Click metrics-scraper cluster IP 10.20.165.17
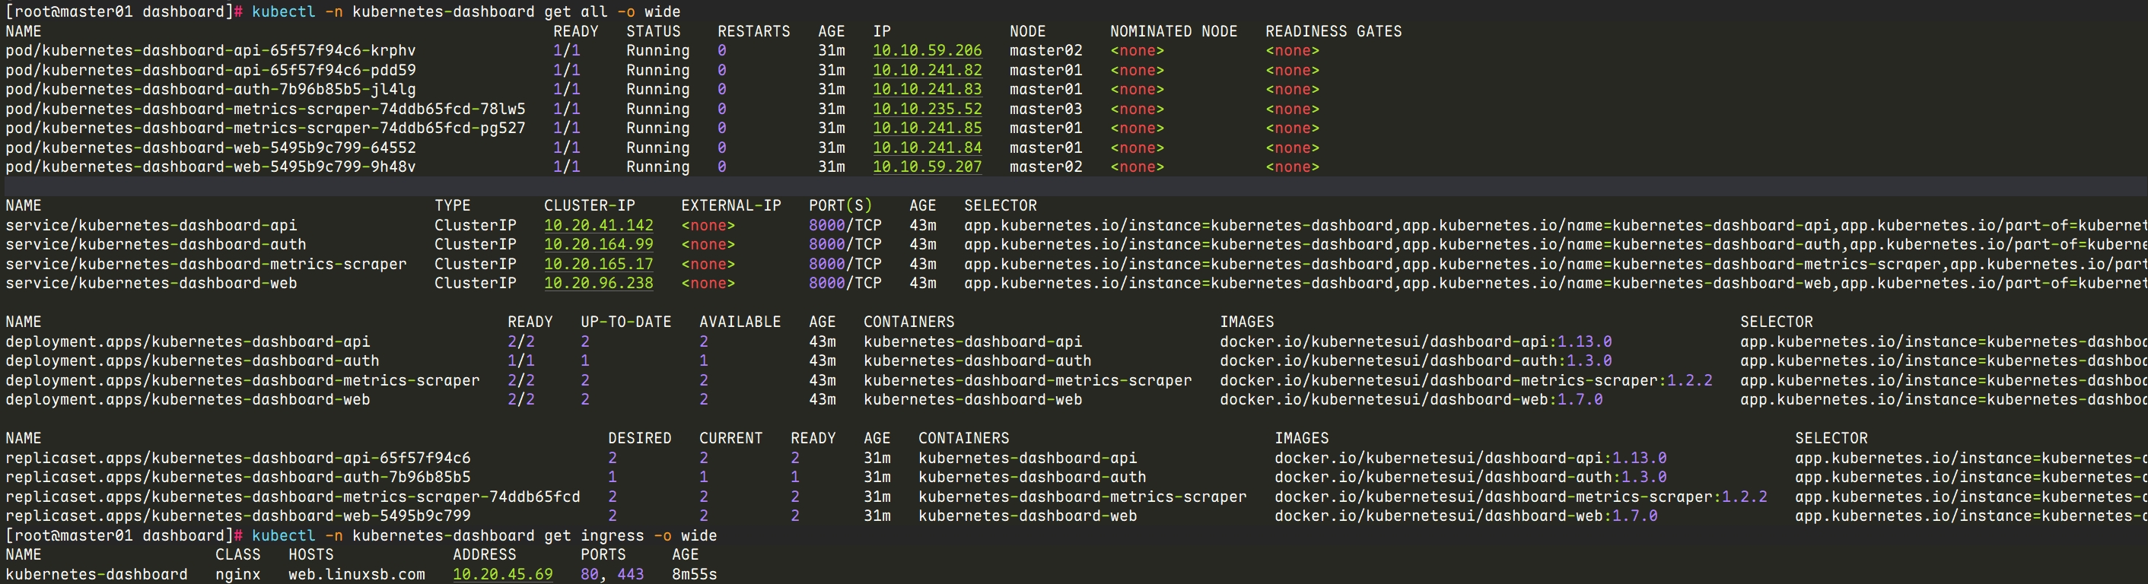Image resolution: width=2148 pixels, height=584 pixels. [x=598, y=264]
